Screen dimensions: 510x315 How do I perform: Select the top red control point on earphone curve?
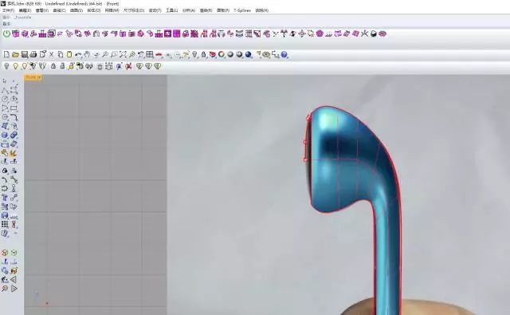coord(308,118)
